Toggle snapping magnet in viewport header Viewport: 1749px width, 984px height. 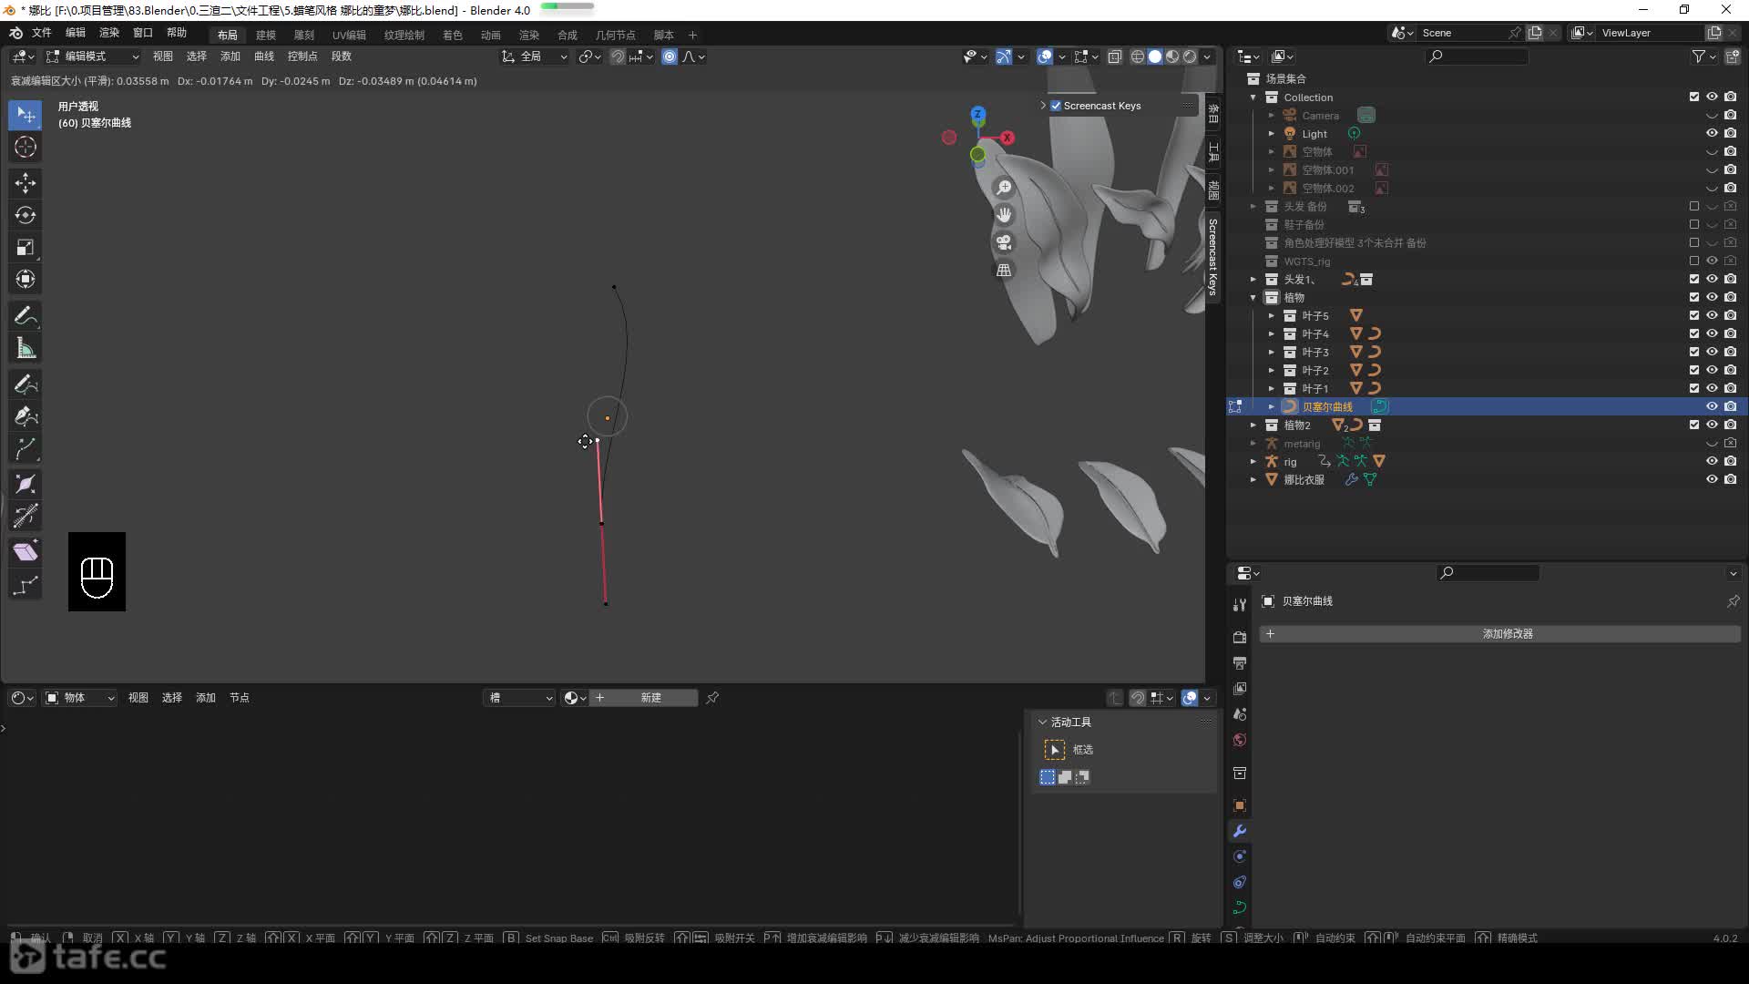click(618, 56)
